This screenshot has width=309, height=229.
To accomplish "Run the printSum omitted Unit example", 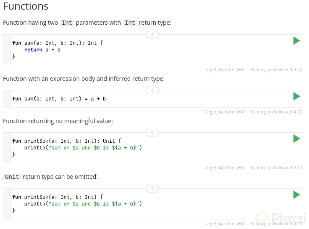I will coord(296,195).
